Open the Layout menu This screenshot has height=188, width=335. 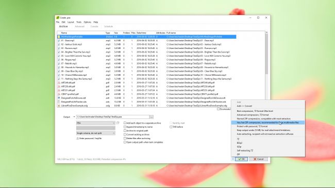point(71,22)
